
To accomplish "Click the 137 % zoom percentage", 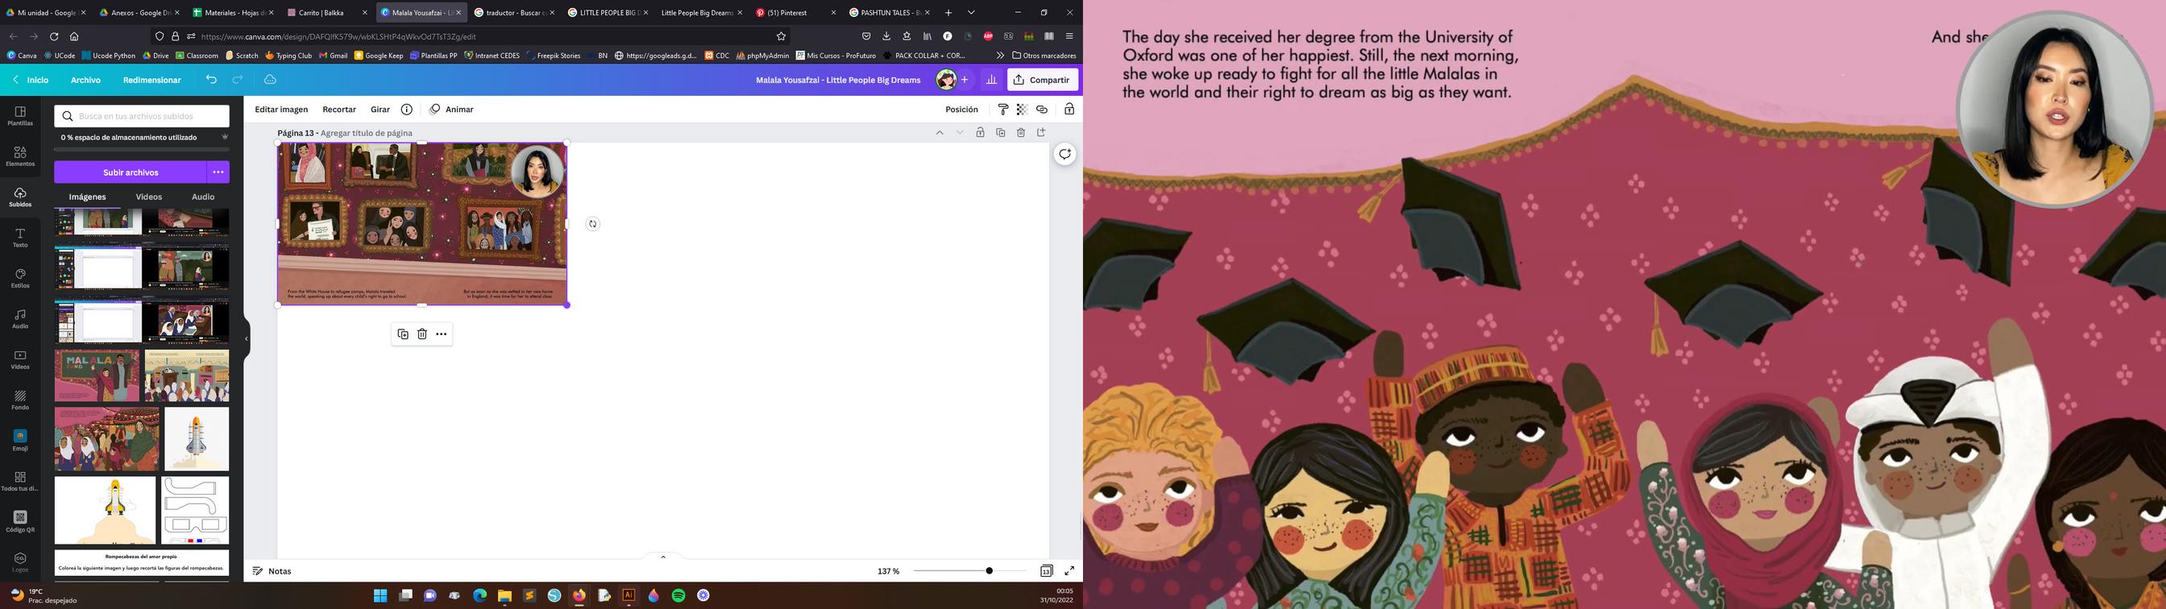I will (888, 571).
